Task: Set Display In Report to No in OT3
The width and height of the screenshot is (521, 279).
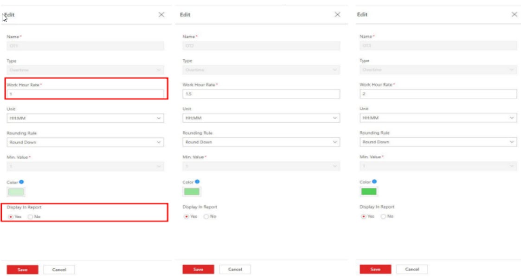Action: point(384,216)
